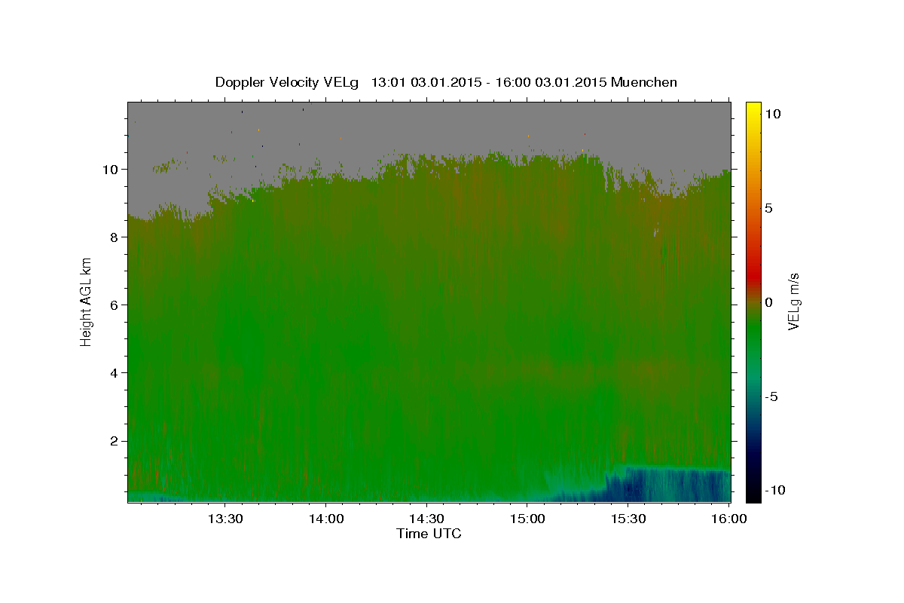This screenshot has height=603, width=904.
Task: Click the colorbar value 10 label
Action: (772, 114)
